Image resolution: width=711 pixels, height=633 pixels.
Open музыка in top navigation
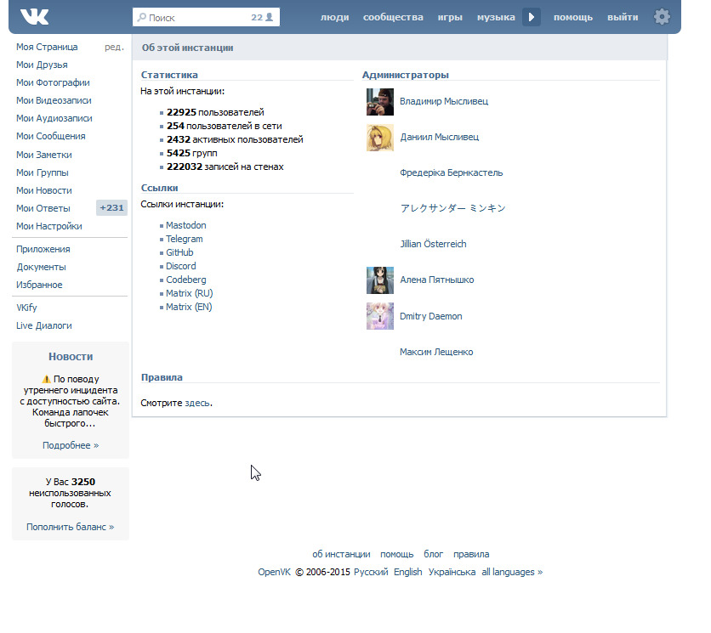pyautogui.click(x=496, y=17)
